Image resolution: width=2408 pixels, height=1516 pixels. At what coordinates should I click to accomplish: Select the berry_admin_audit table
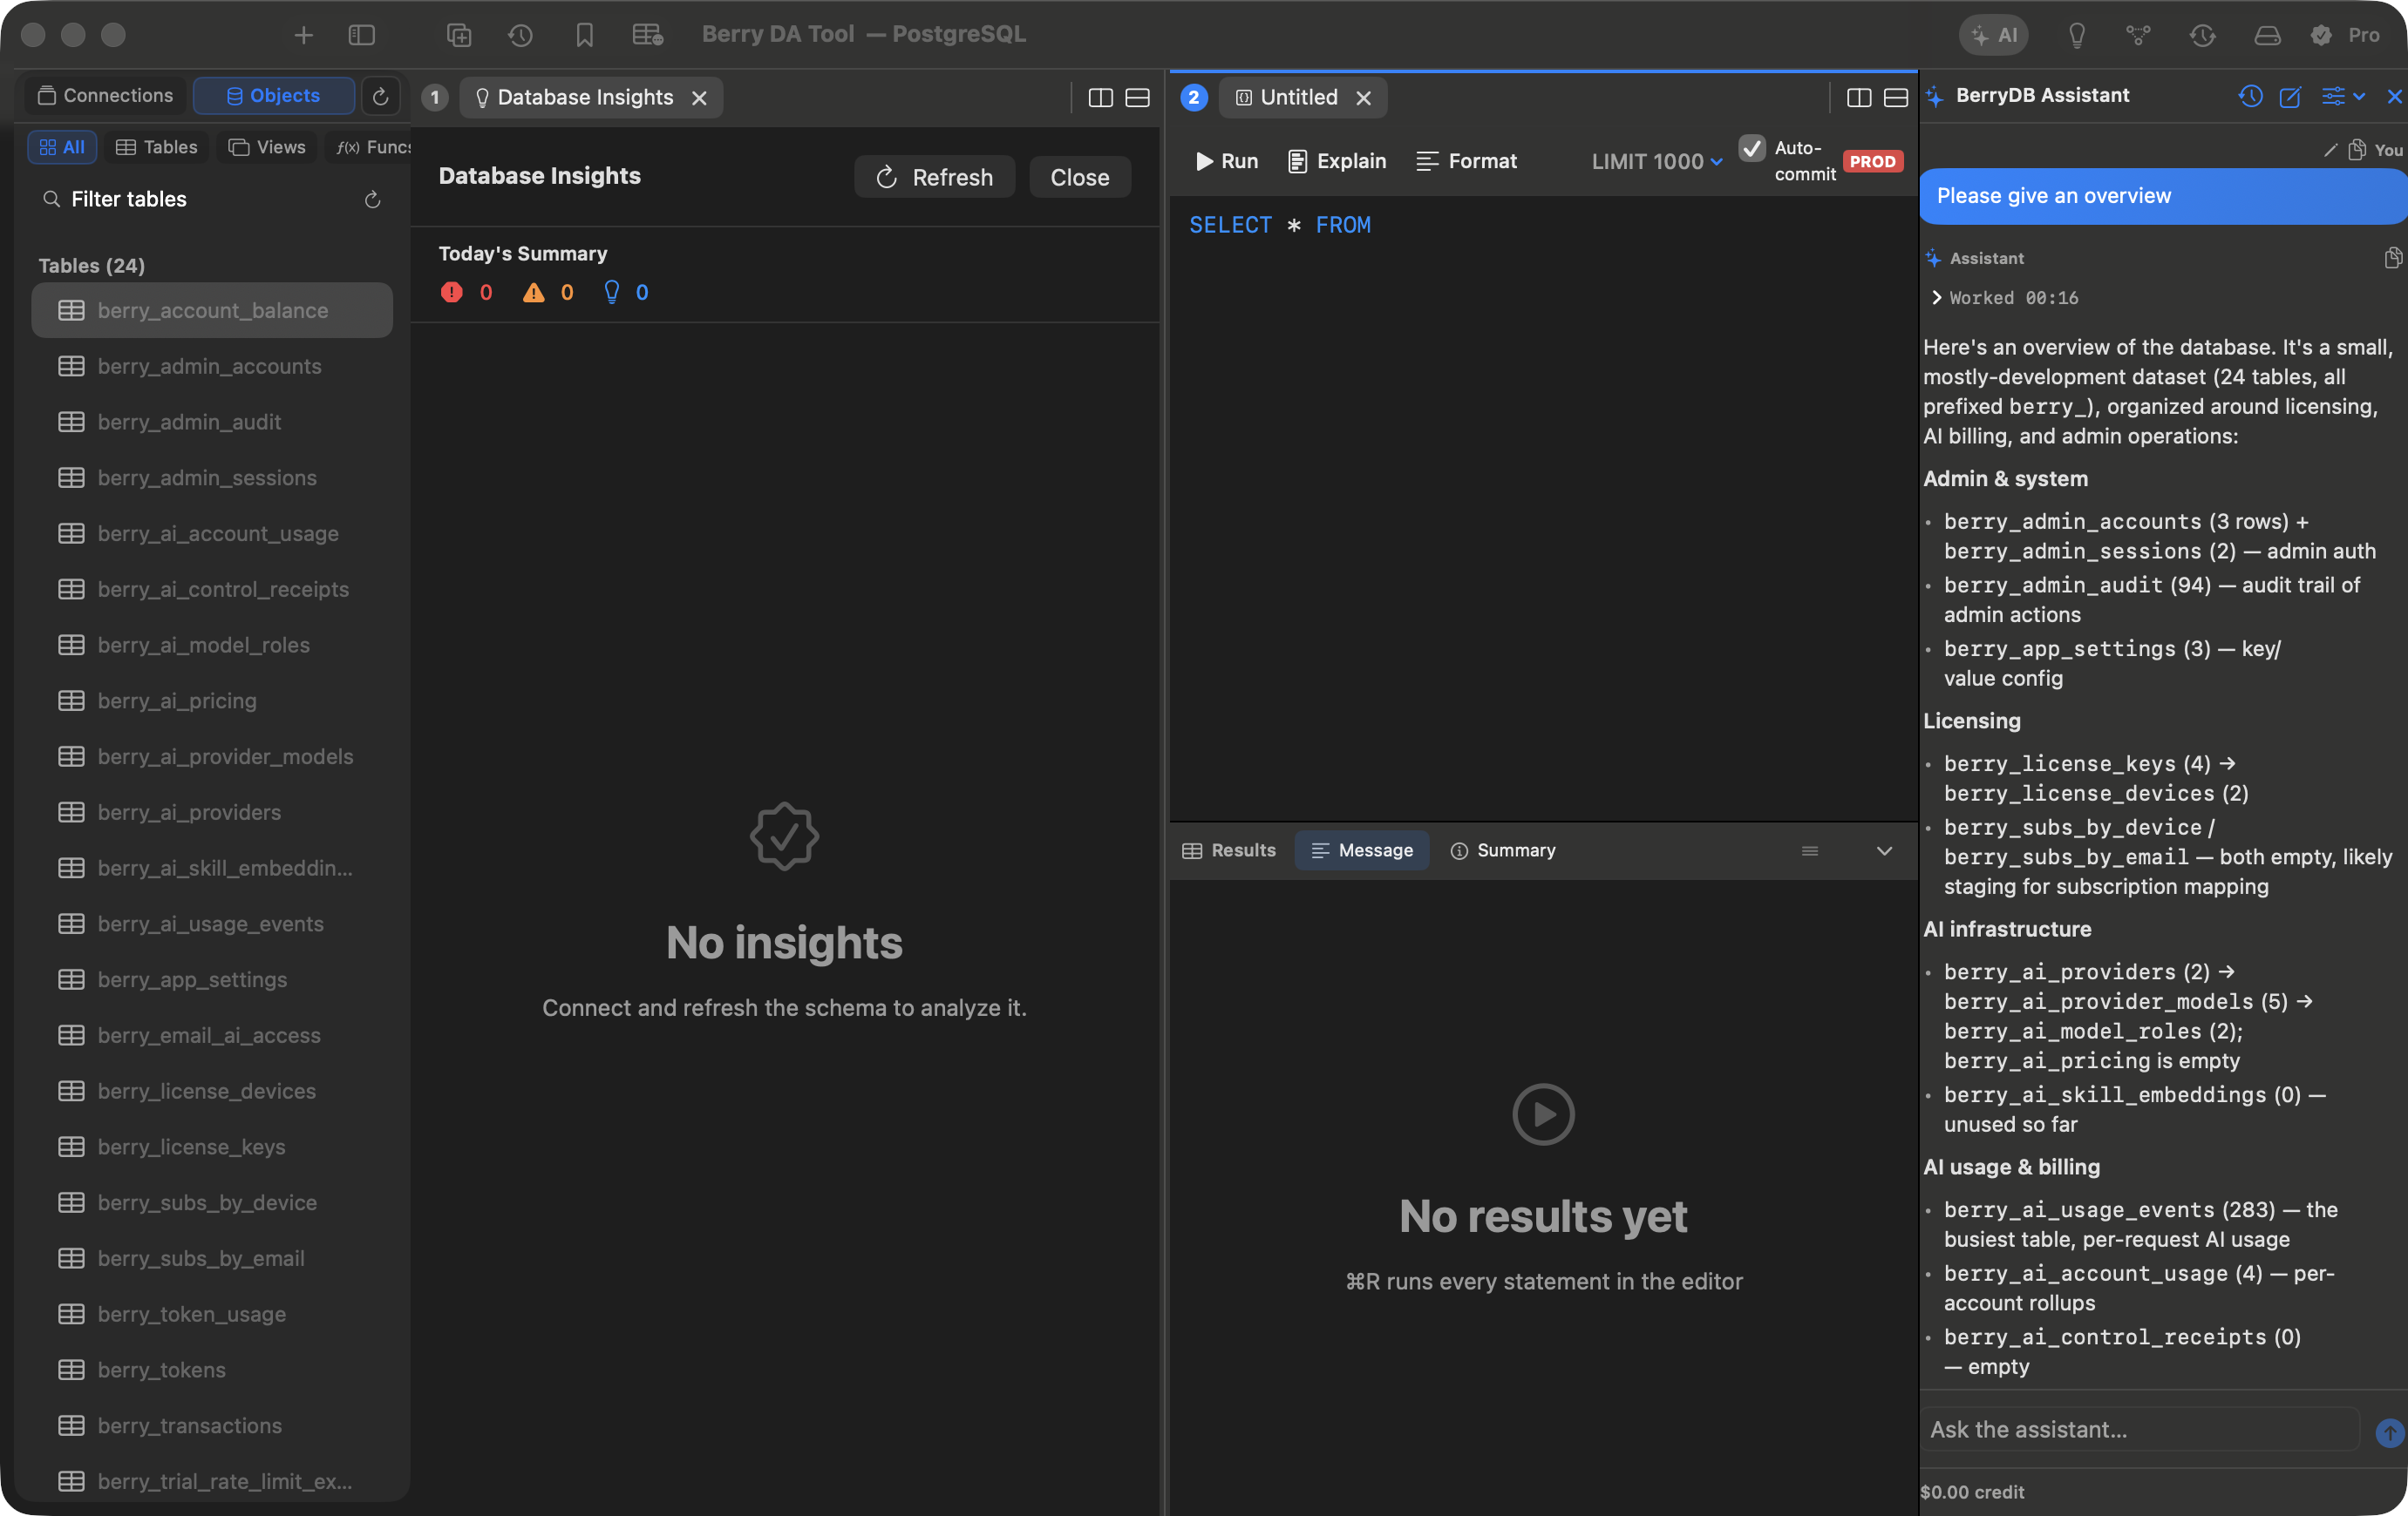click(212, 422)
